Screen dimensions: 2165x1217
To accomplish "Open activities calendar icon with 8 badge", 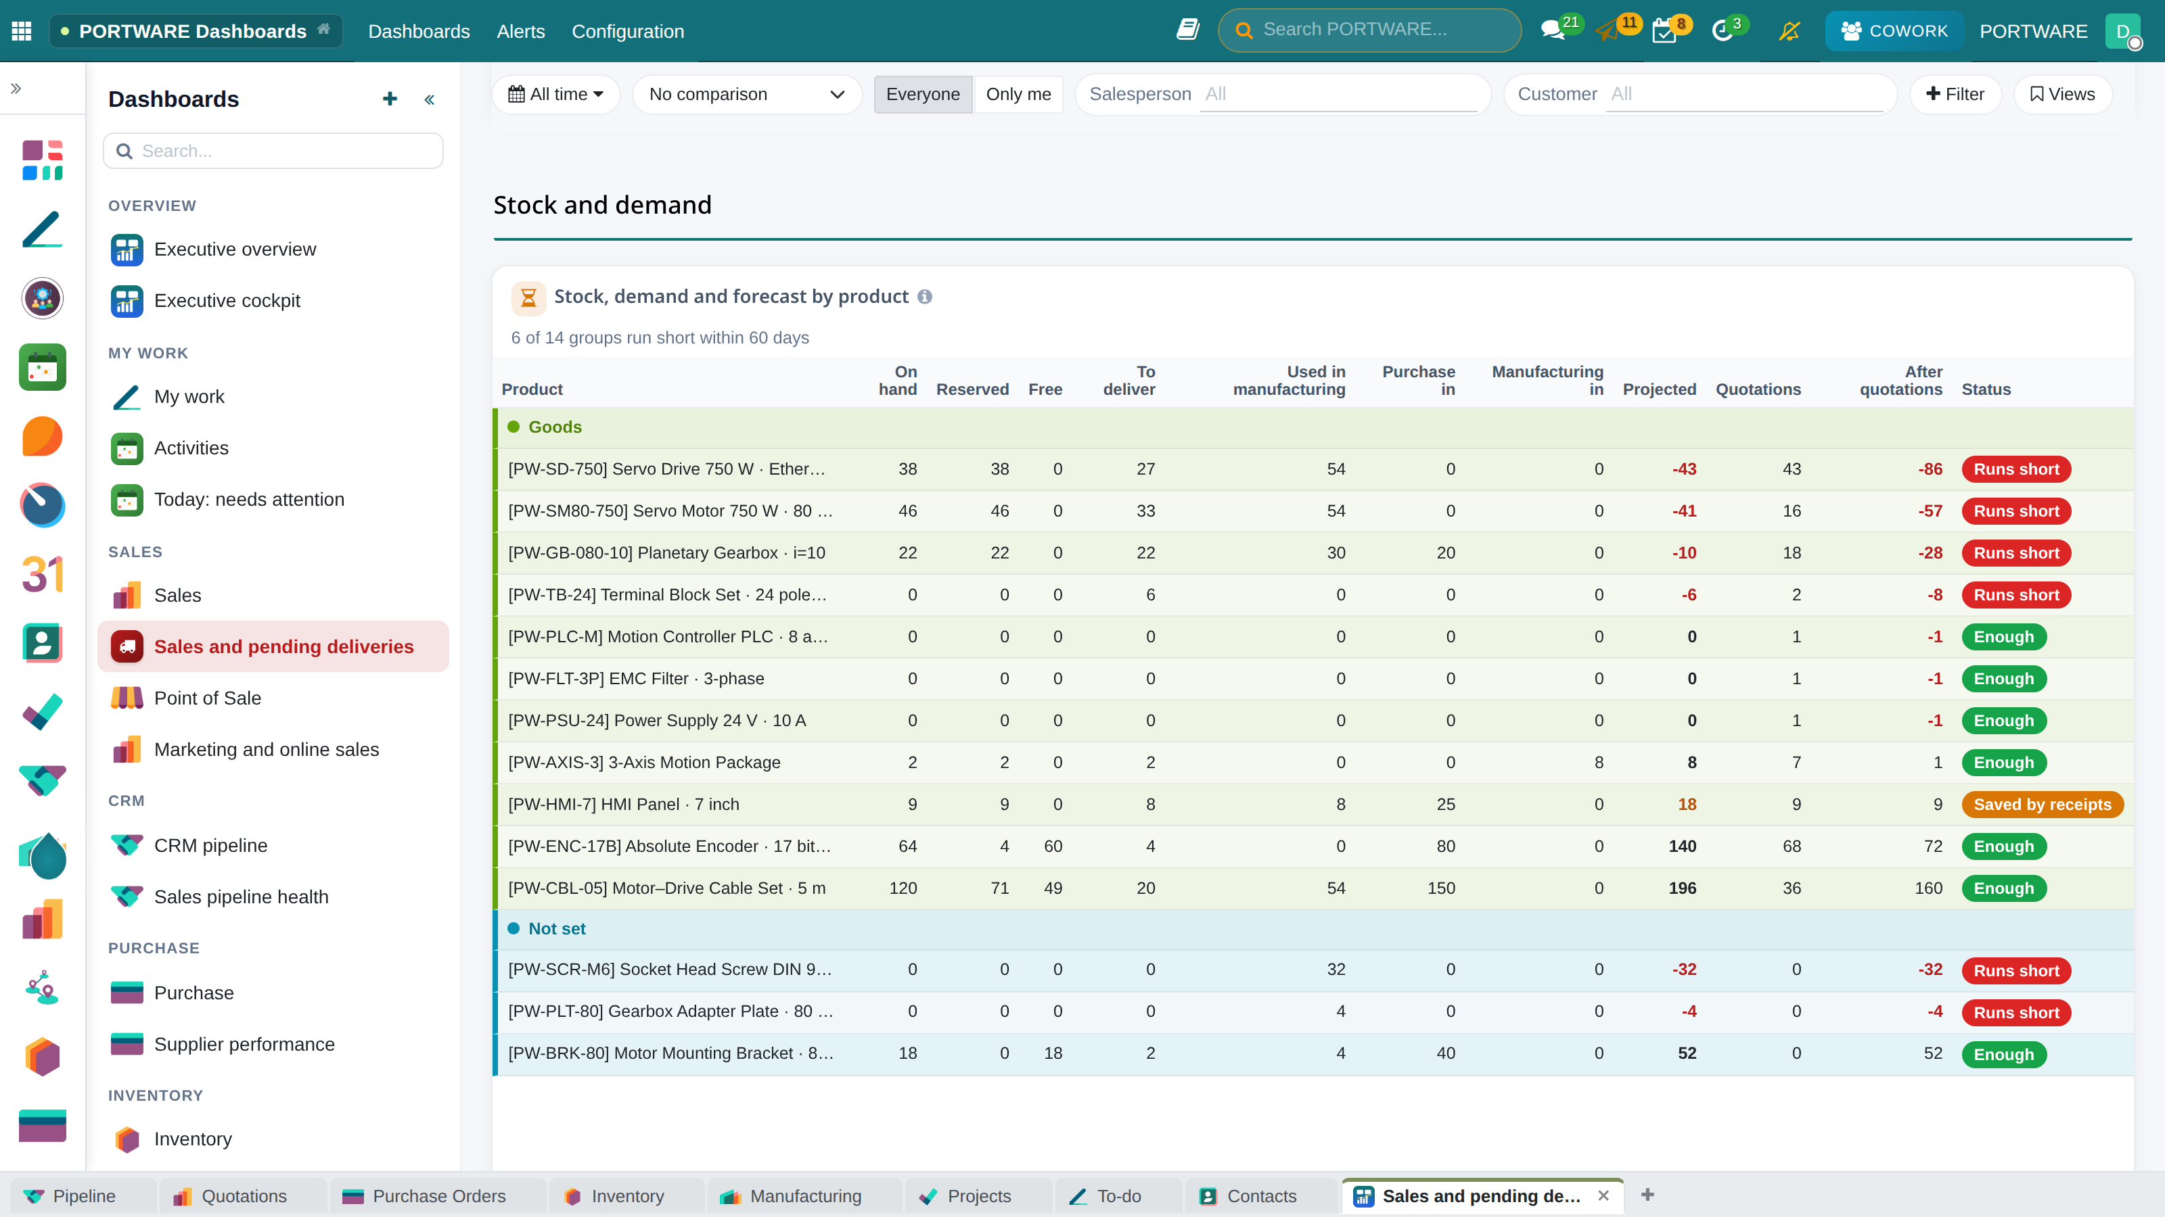I will [1664, 31].
